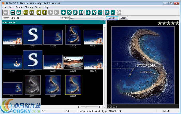Select thumbnail 000001
Screen dimensions: 181x114
[12, 37]
